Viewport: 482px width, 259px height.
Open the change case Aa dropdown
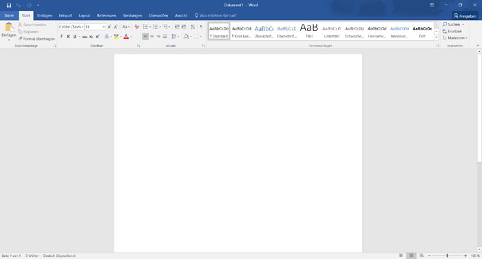click(126, 27)
